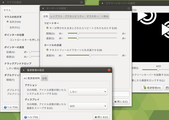Image resolution: width=169 pixels, height=120 pixels.
Task: Click the screensaver preview area
Action: [151, 34]
